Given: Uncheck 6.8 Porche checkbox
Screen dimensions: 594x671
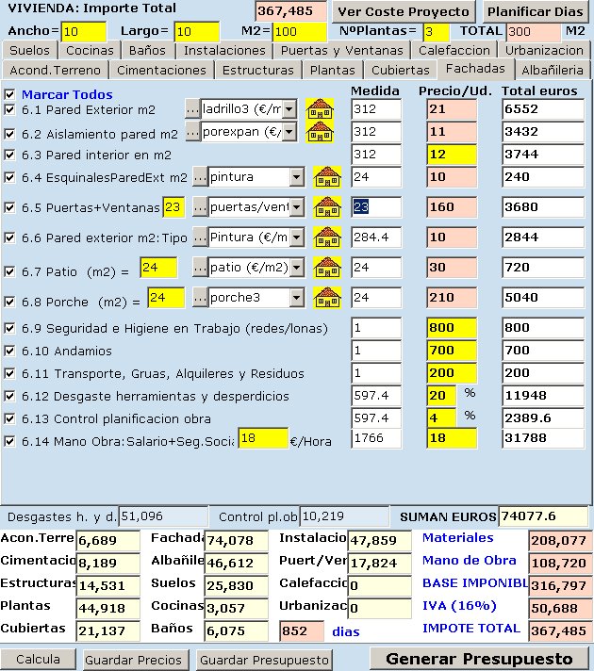Looking at the screenshot, I should tap(9, 302).
